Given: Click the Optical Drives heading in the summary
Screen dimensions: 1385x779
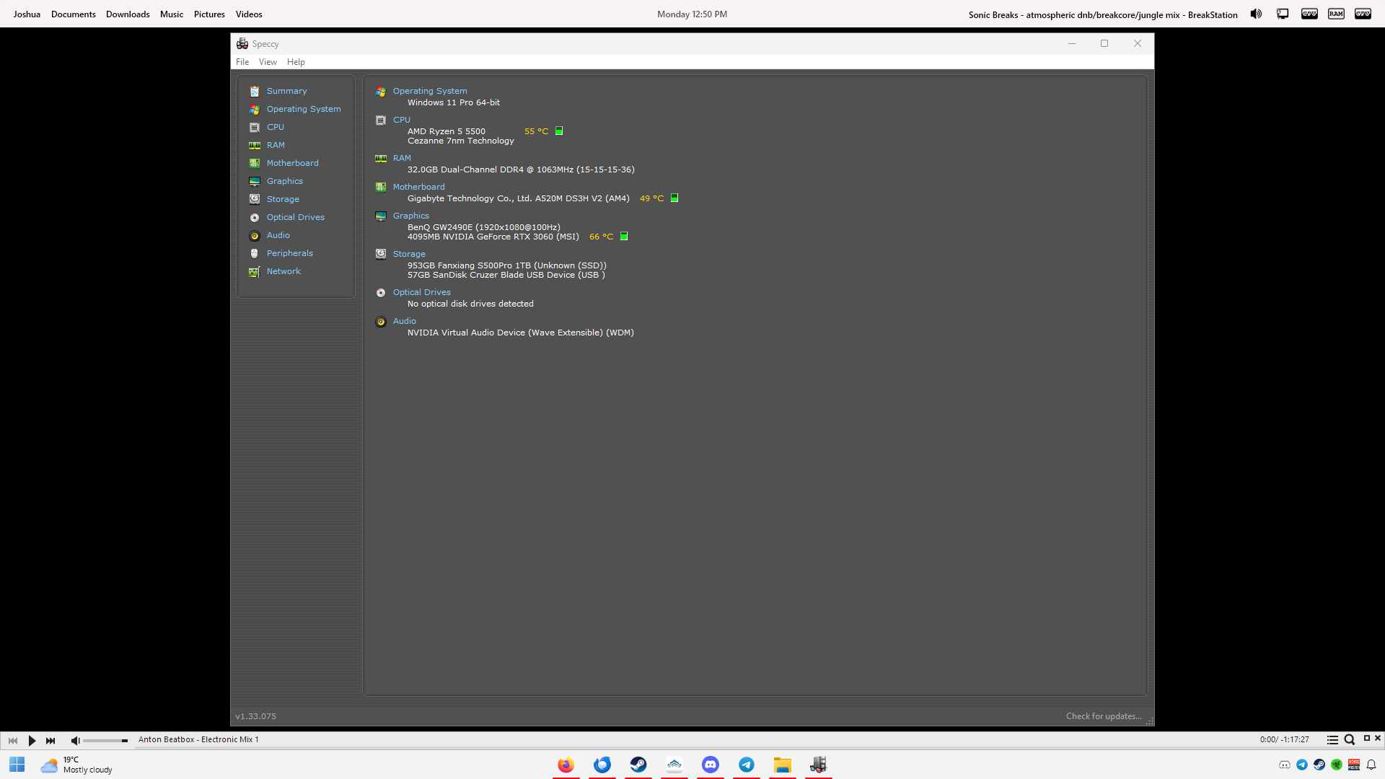Looking at the screenshot, I should tap(422, 292).
